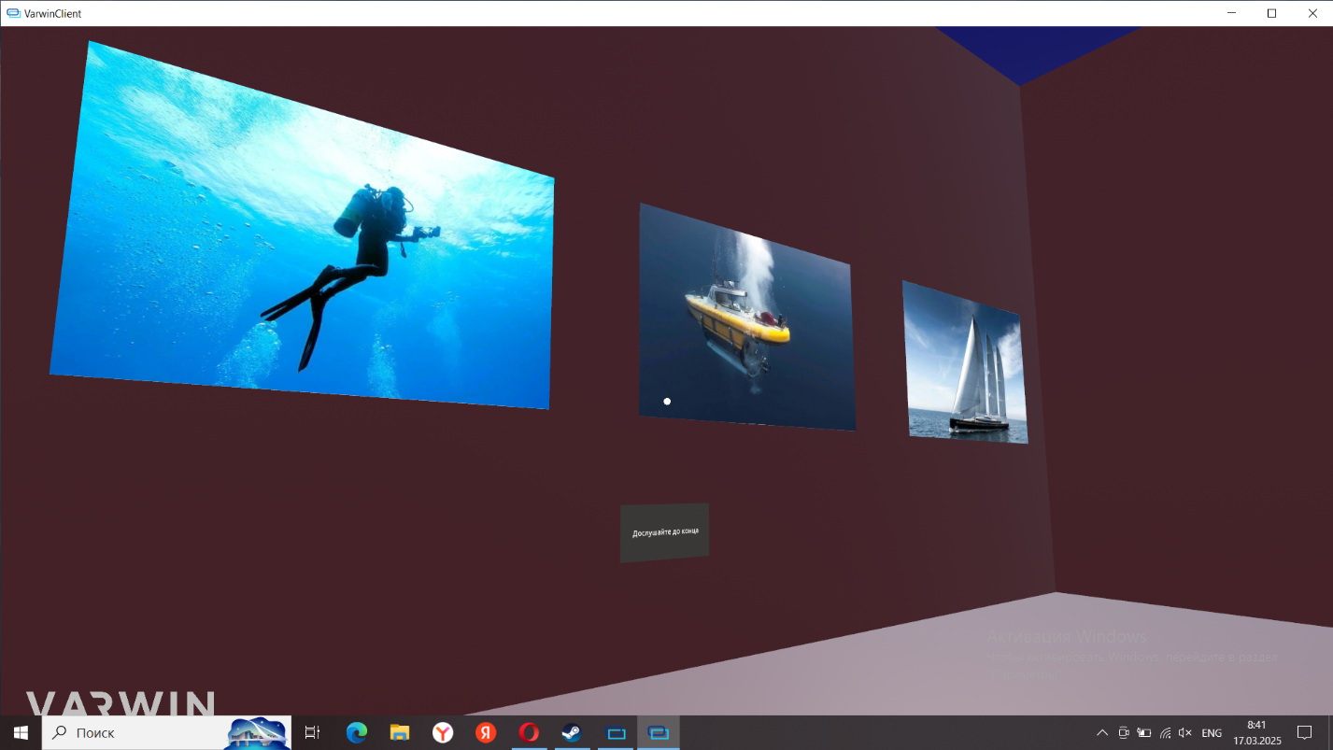Image resolution: width=1333 pixels, height=750 pixels.
Task: Open the notification center icon
Action: click(1305, 733)
